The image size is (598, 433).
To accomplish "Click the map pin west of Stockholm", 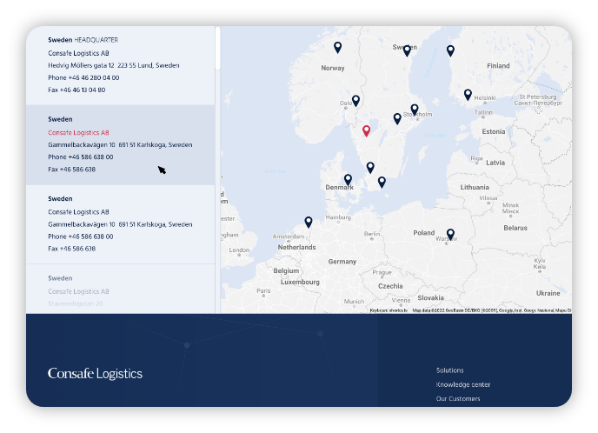I will point(397,118).
